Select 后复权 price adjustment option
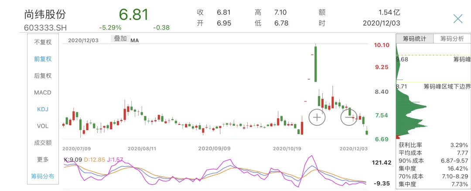This screenshot has width=471, height=191. pyautogui.click(x=43, y=76)
